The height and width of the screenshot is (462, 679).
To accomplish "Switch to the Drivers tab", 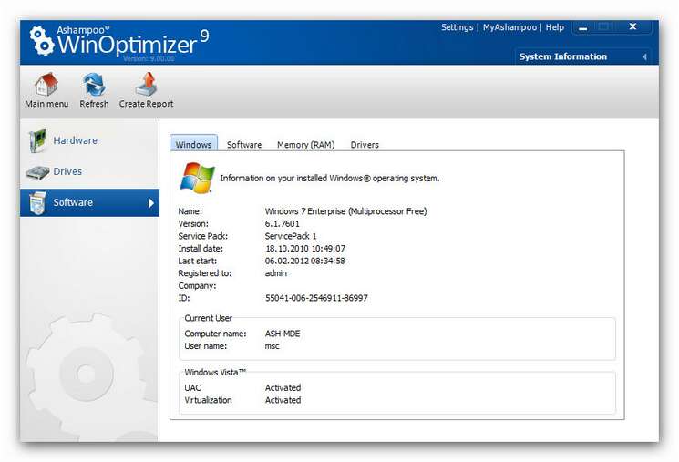I will point(365,145).
